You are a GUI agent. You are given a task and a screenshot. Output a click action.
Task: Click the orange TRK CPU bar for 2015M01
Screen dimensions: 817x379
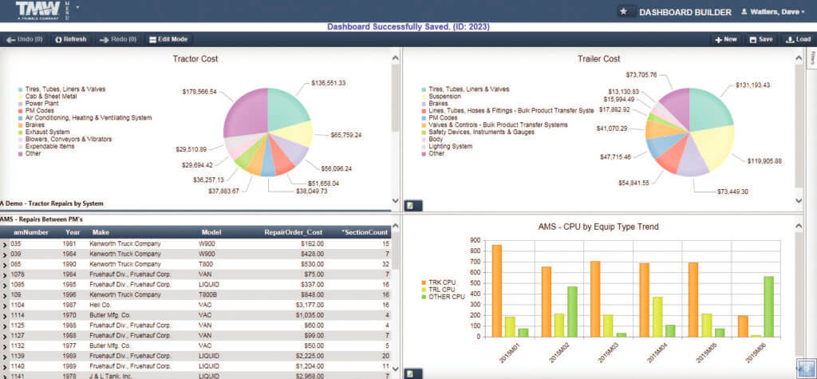click(496, 291)
